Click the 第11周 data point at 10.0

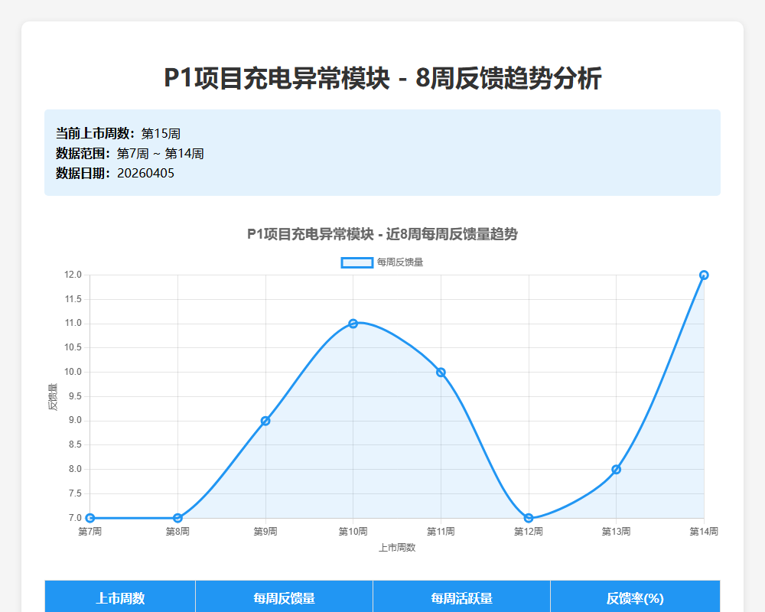pos(441,373)
